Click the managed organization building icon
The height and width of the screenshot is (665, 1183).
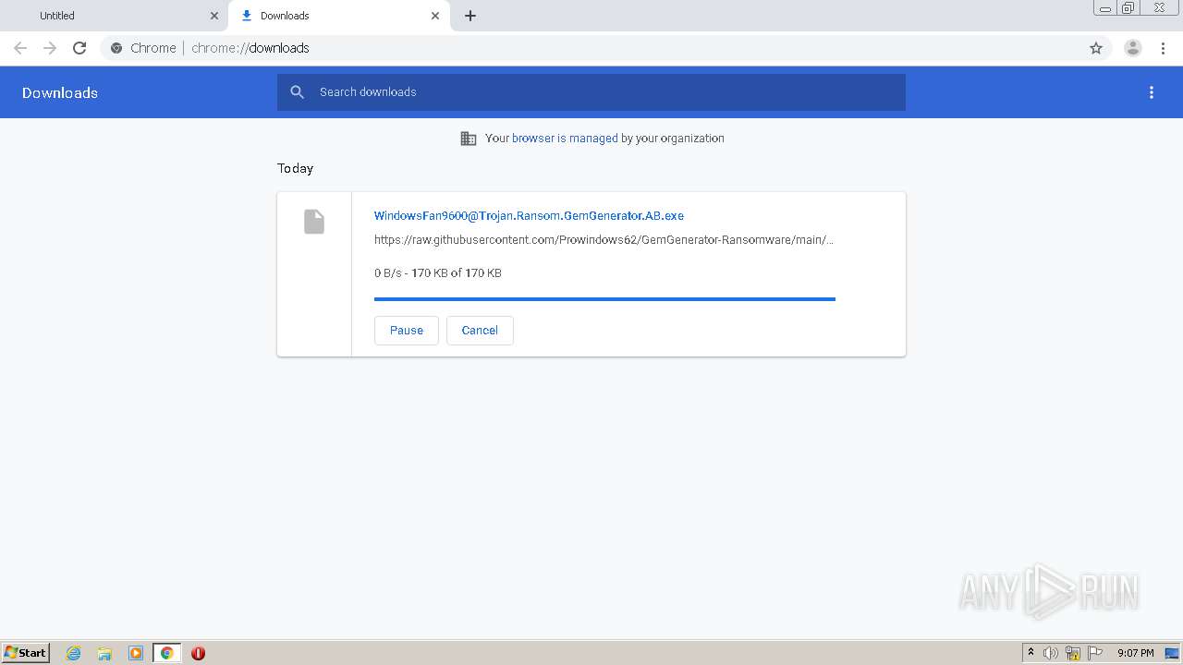pyautogui.click(x=469, y=139)
